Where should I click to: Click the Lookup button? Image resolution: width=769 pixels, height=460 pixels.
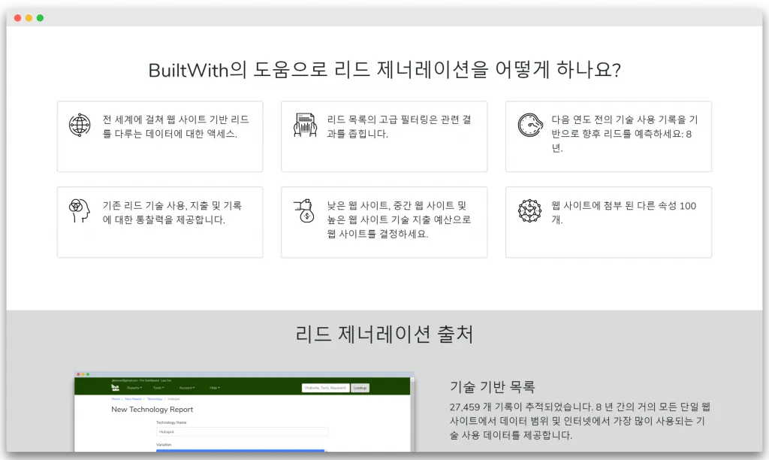360,388
